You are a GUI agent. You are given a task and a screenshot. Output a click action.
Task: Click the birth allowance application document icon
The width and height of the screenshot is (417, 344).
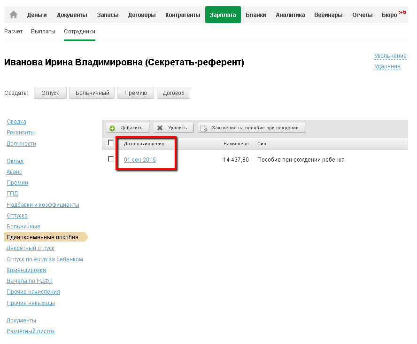point(204,128)
